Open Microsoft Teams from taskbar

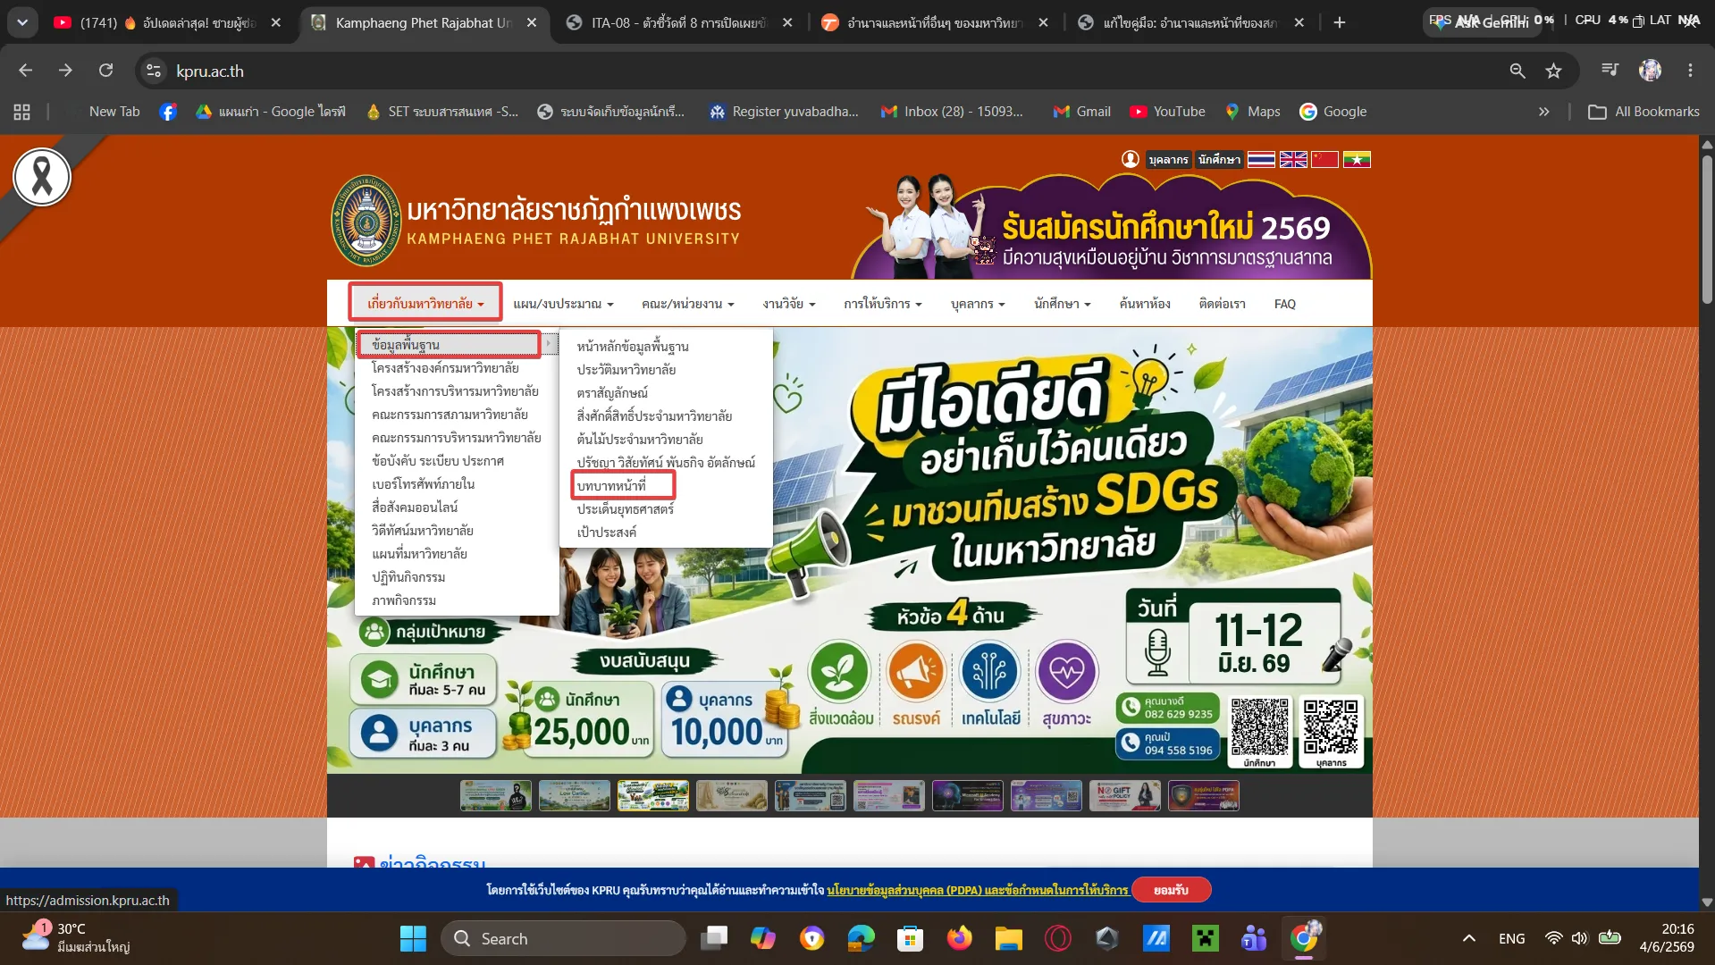click(1254, 938)
